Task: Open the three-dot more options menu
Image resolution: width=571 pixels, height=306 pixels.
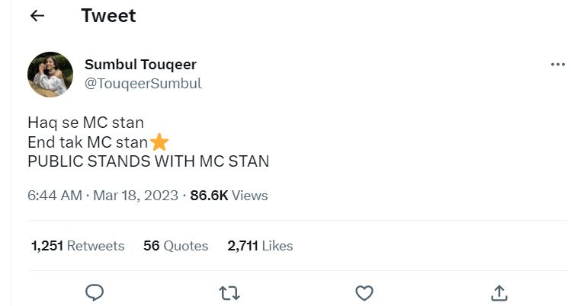Action: click(x=557, y=65)
